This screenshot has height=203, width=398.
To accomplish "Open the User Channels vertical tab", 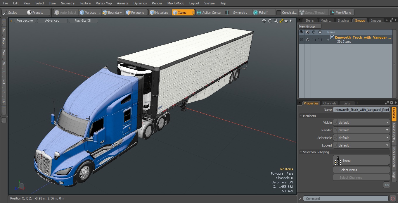I will click(394, 157).
